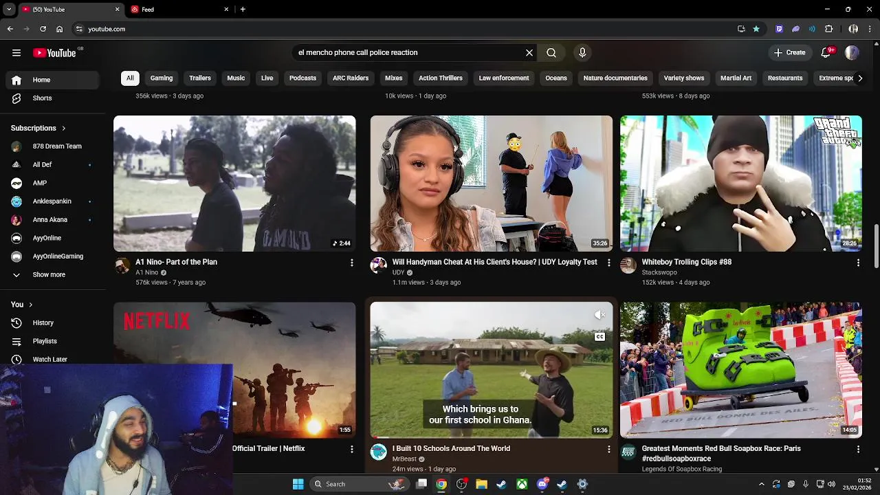The width and height of the screenshot is (880, 495).
Task: Advance the filter chips with right arrow
Action: coord(859,78)
